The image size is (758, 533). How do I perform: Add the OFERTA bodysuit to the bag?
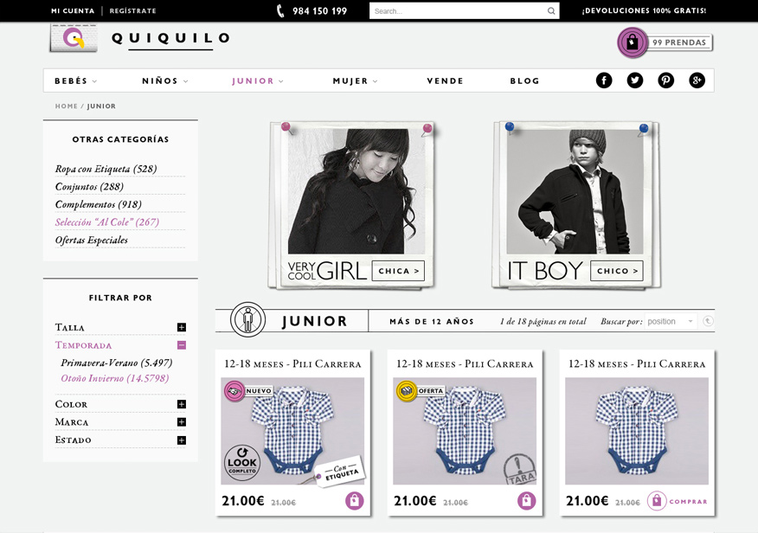coord(526,501)
